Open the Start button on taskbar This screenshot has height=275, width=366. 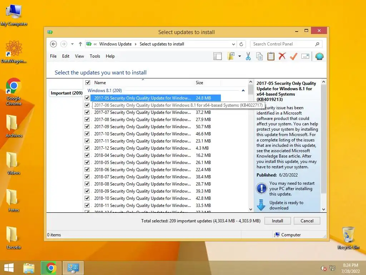tap(9, 268)
